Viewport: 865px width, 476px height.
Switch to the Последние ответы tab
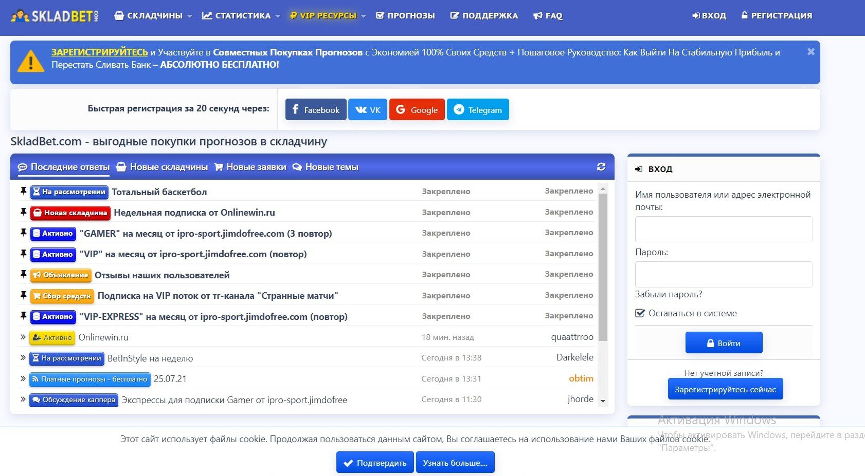64,167
